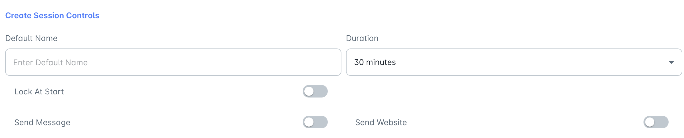Image resolution: width=684 pixels, height=138 pixels.
Task: Click the Duration field label
Action: [362, 38]
